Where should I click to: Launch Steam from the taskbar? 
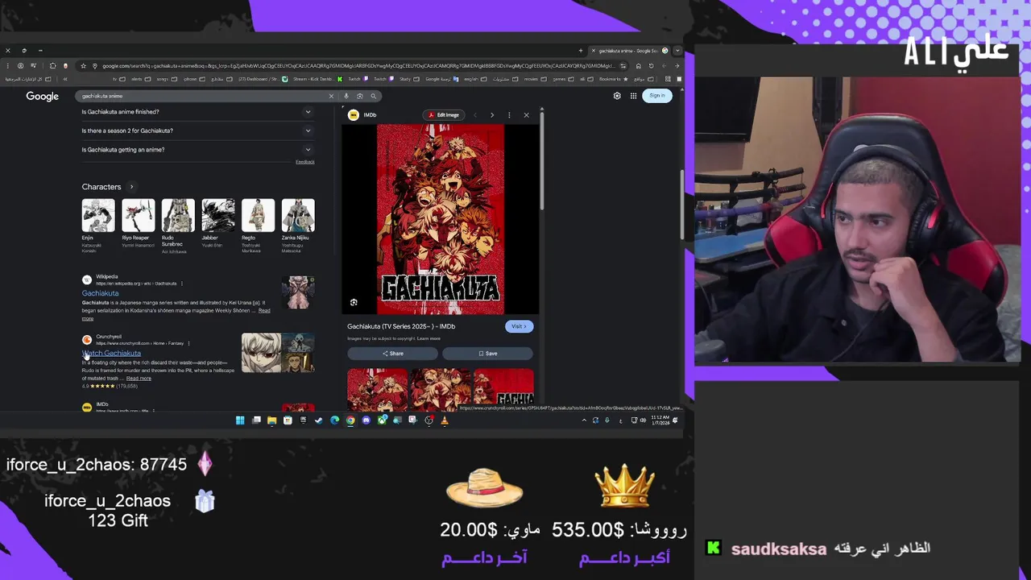click(319, 420)
